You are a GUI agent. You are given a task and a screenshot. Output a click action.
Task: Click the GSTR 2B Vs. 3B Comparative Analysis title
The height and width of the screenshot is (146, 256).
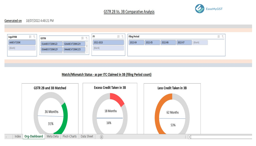click(x=129, y=12)
